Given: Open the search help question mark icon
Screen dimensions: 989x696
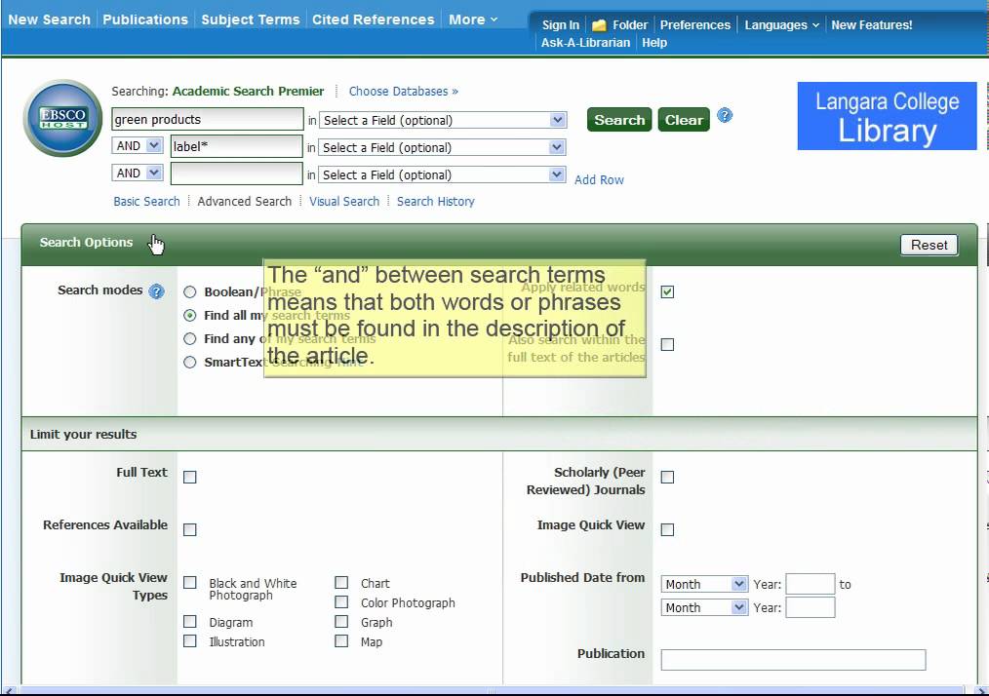Looking at the screenshot, I should coord(725,115).
